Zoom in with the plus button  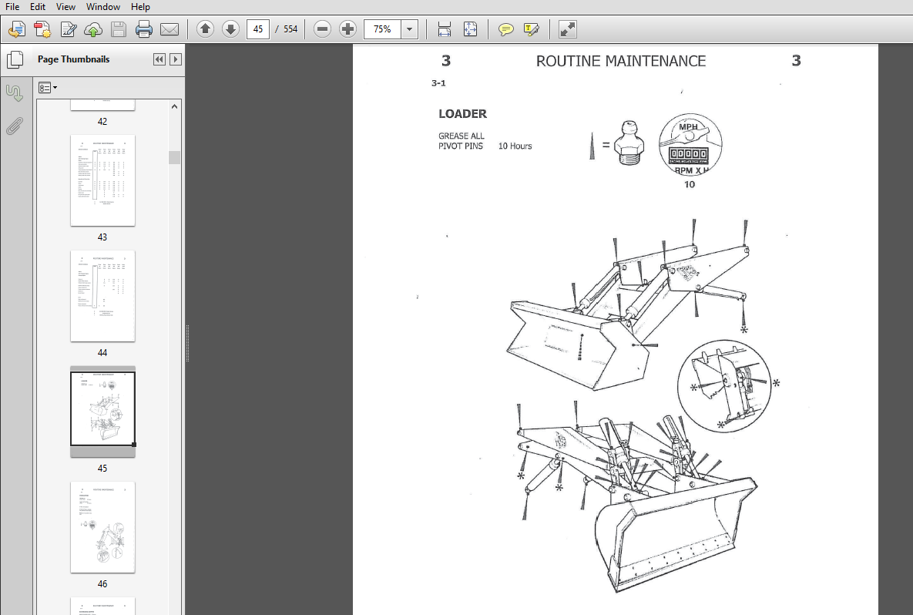click(347, 29)
